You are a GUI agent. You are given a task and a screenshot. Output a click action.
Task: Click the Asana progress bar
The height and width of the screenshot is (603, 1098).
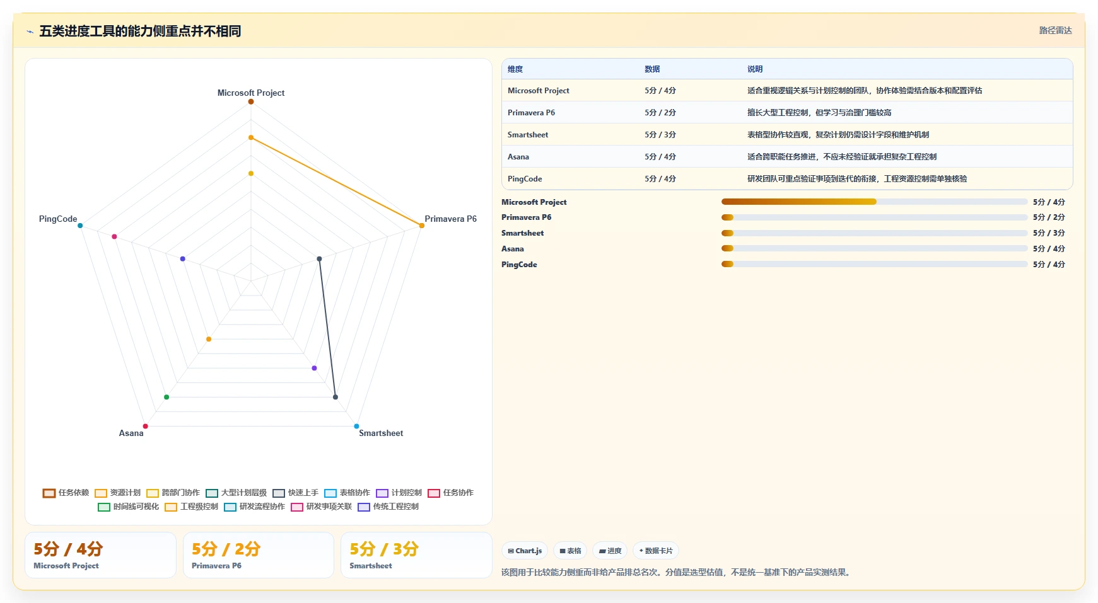click(x=874, y=248)
